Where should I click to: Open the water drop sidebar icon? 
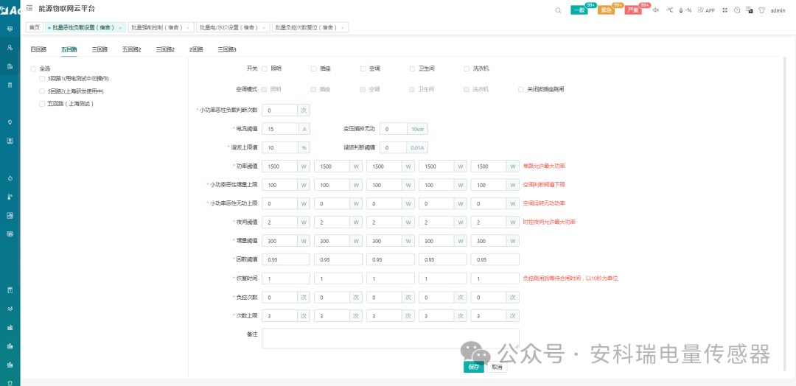10,178
